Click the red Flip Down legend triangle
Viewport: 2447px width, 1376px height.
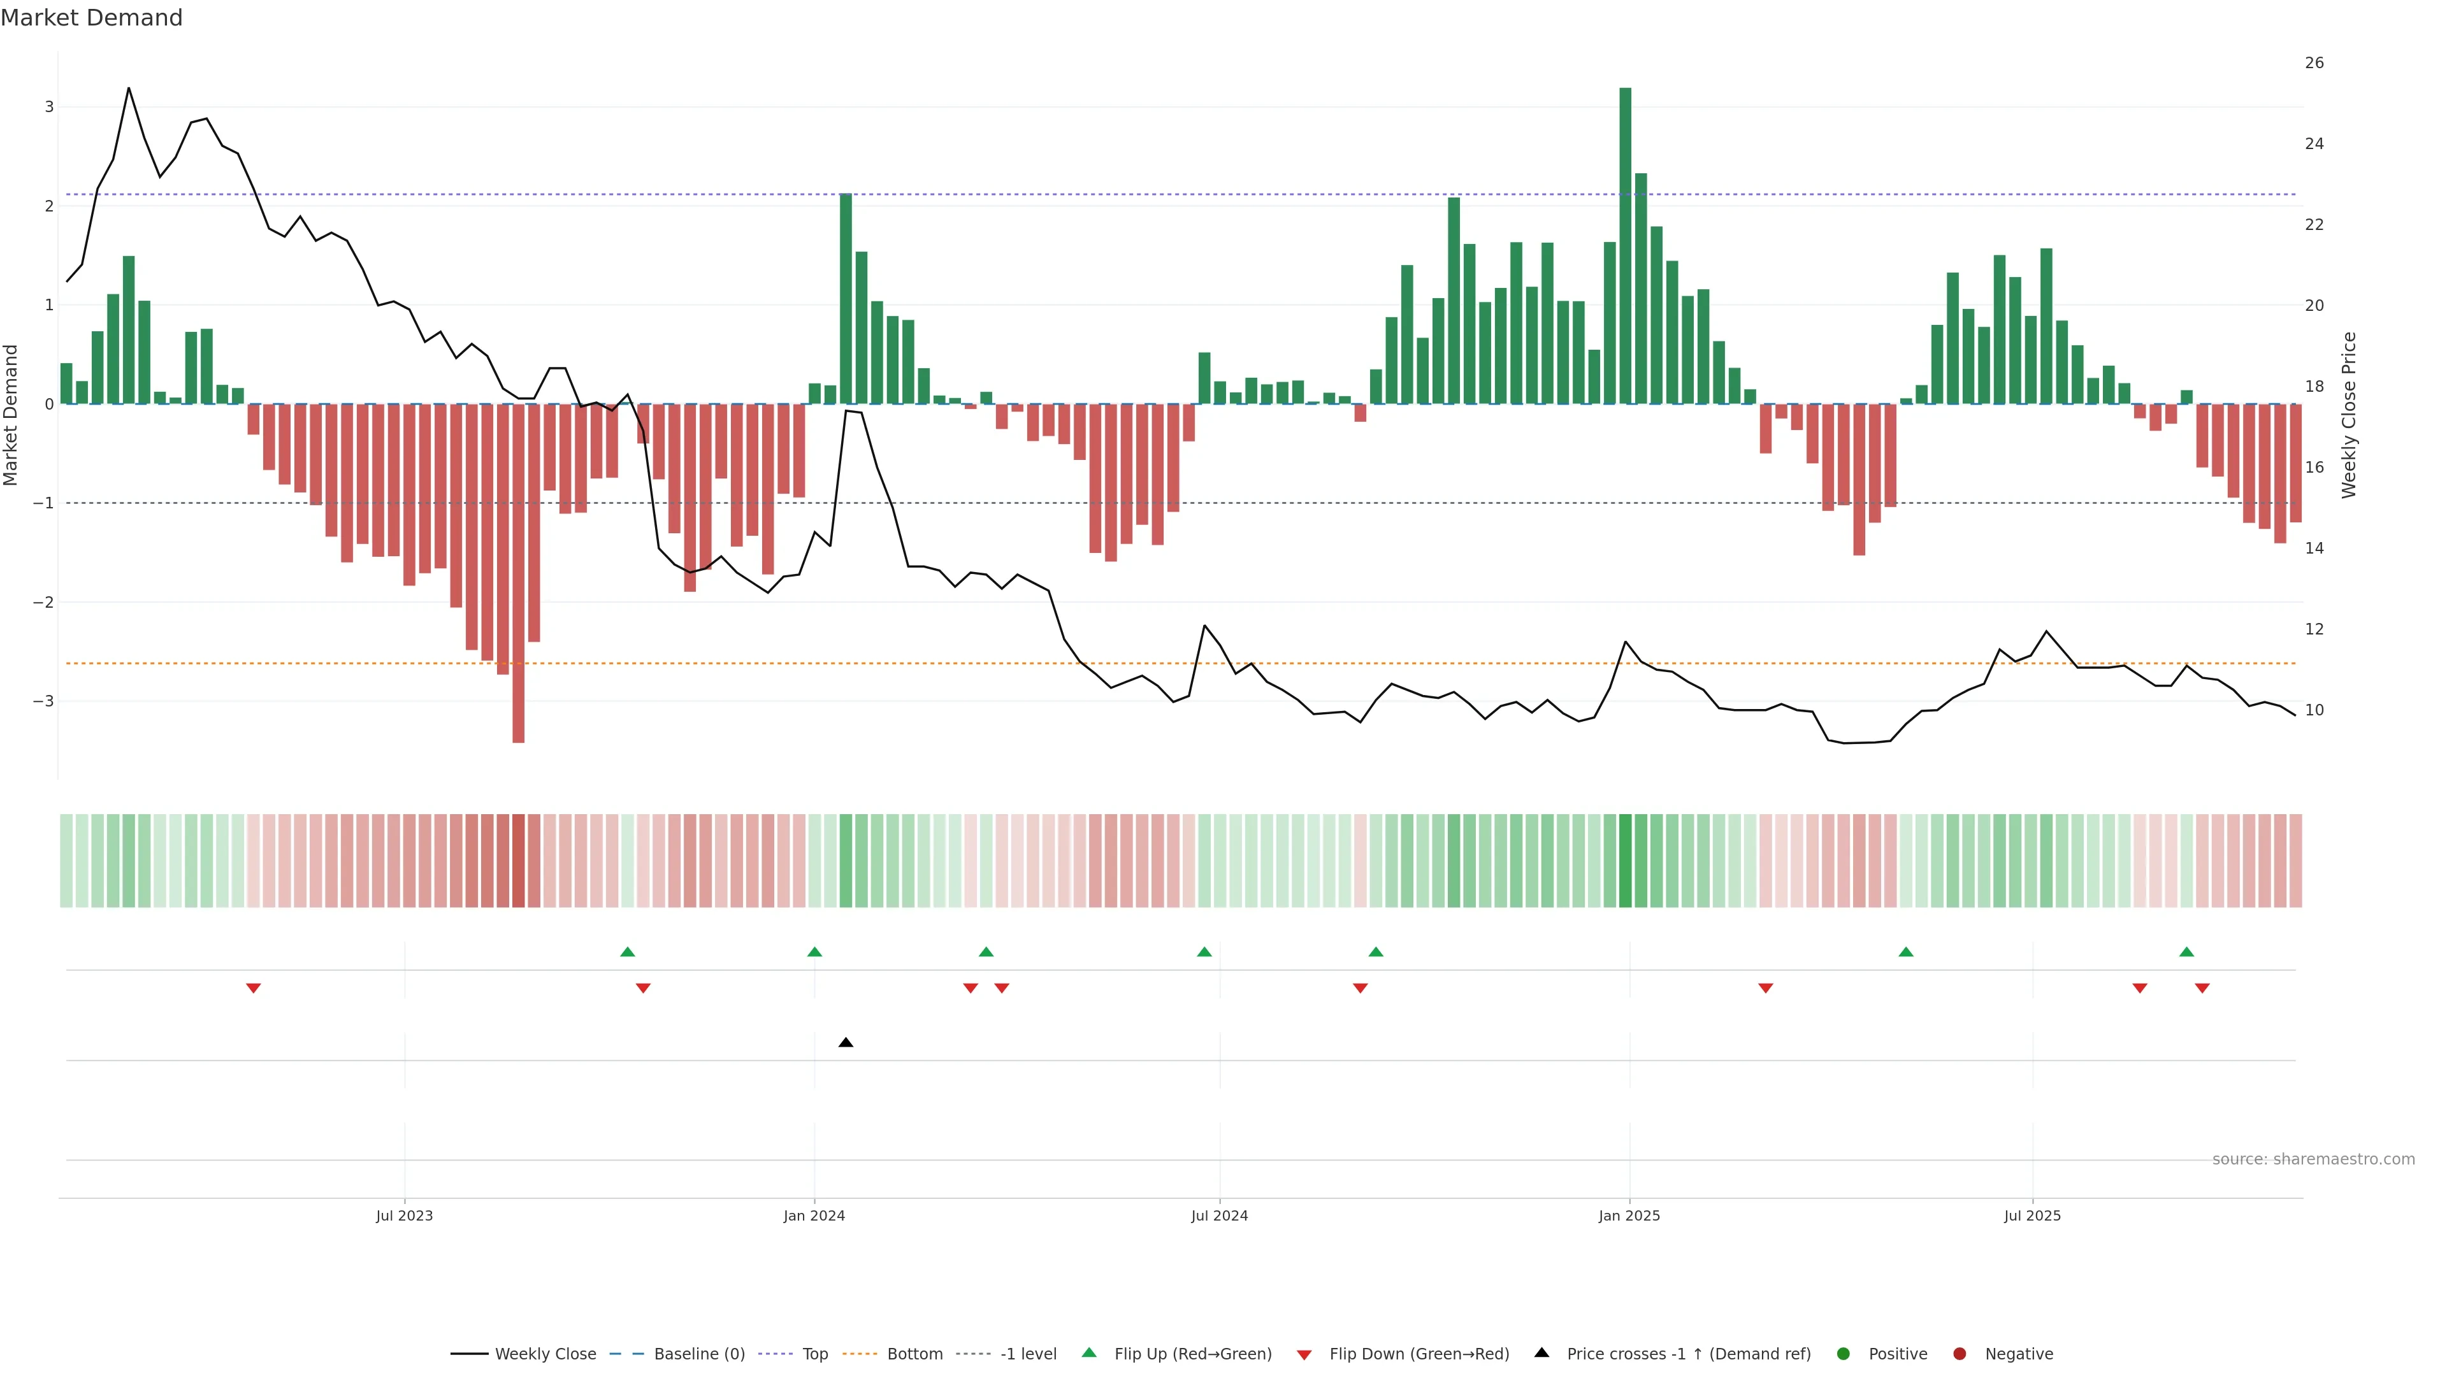click(x=1304, y=1355)
